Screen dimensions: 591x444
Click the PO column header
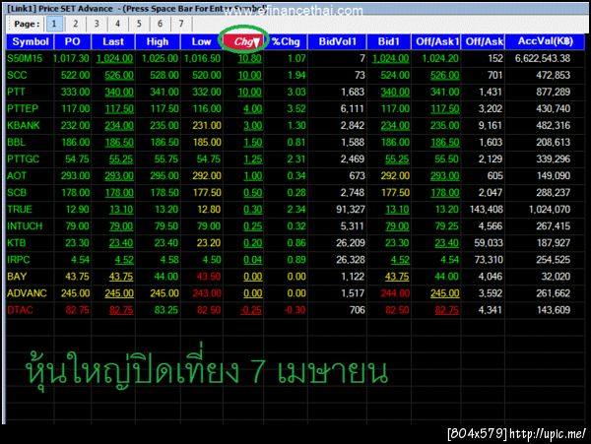tap(72, 41)
